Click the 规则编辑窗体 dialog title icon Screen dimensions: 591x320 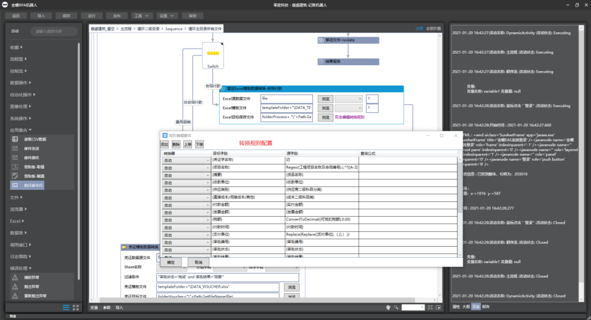(165, 135)
